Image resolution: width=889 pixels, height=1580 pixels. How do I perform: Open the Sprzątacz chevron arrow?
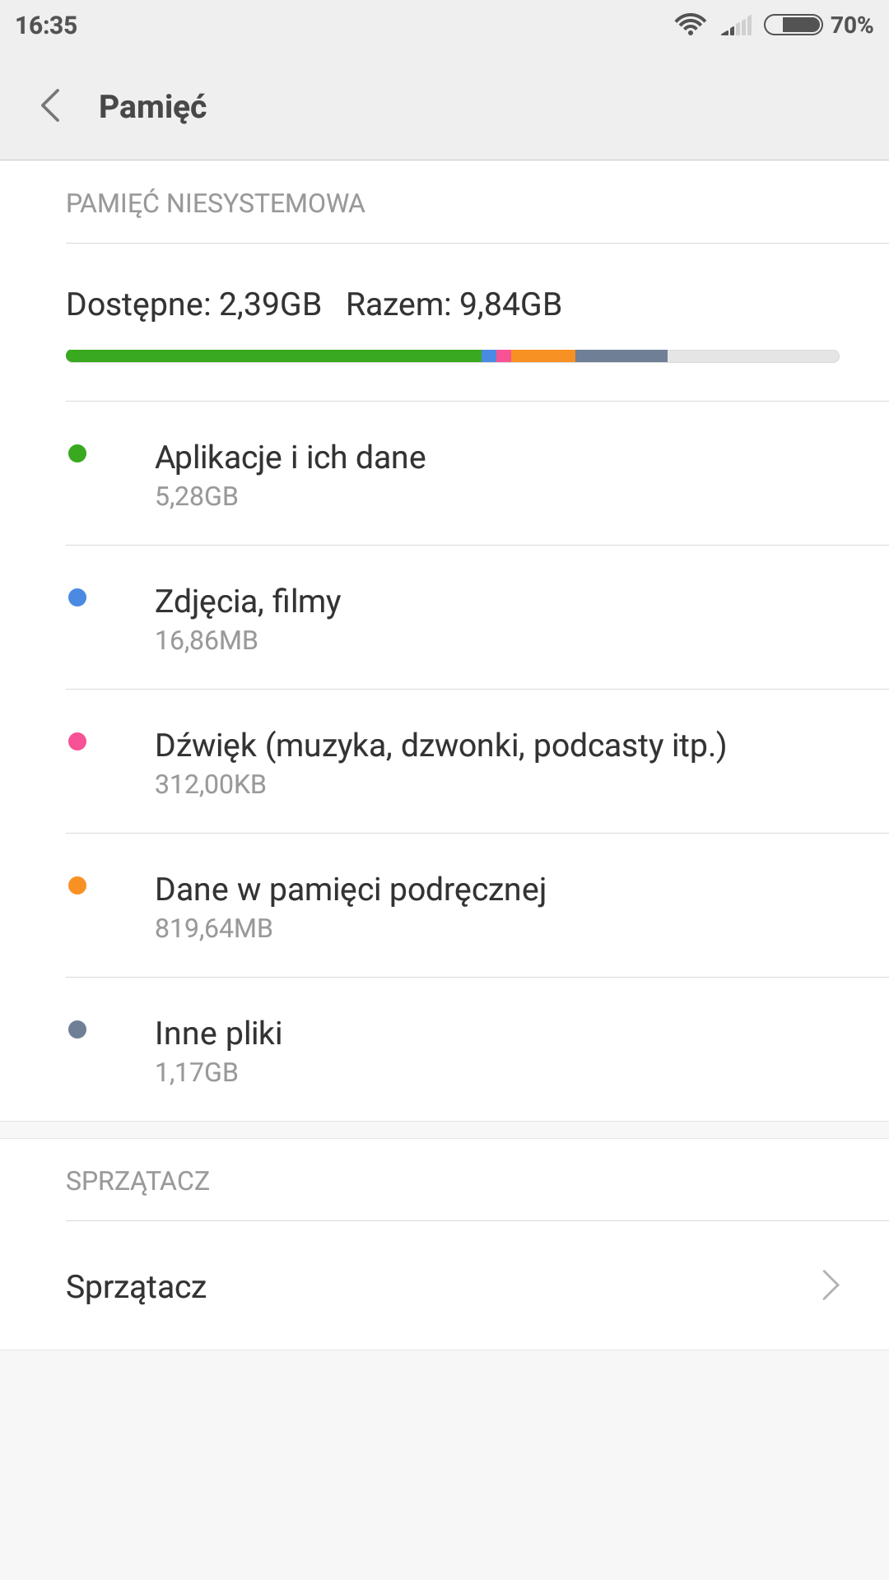(x=830, y=1285)
